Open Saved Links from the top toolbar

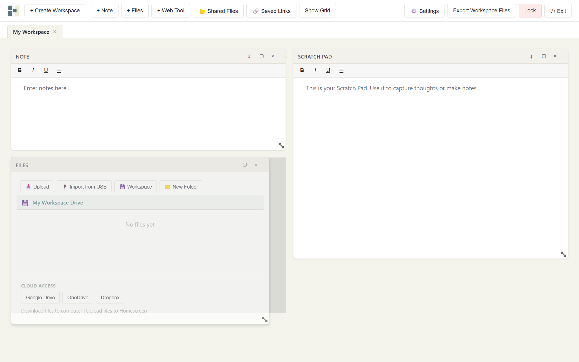[271, 11]
